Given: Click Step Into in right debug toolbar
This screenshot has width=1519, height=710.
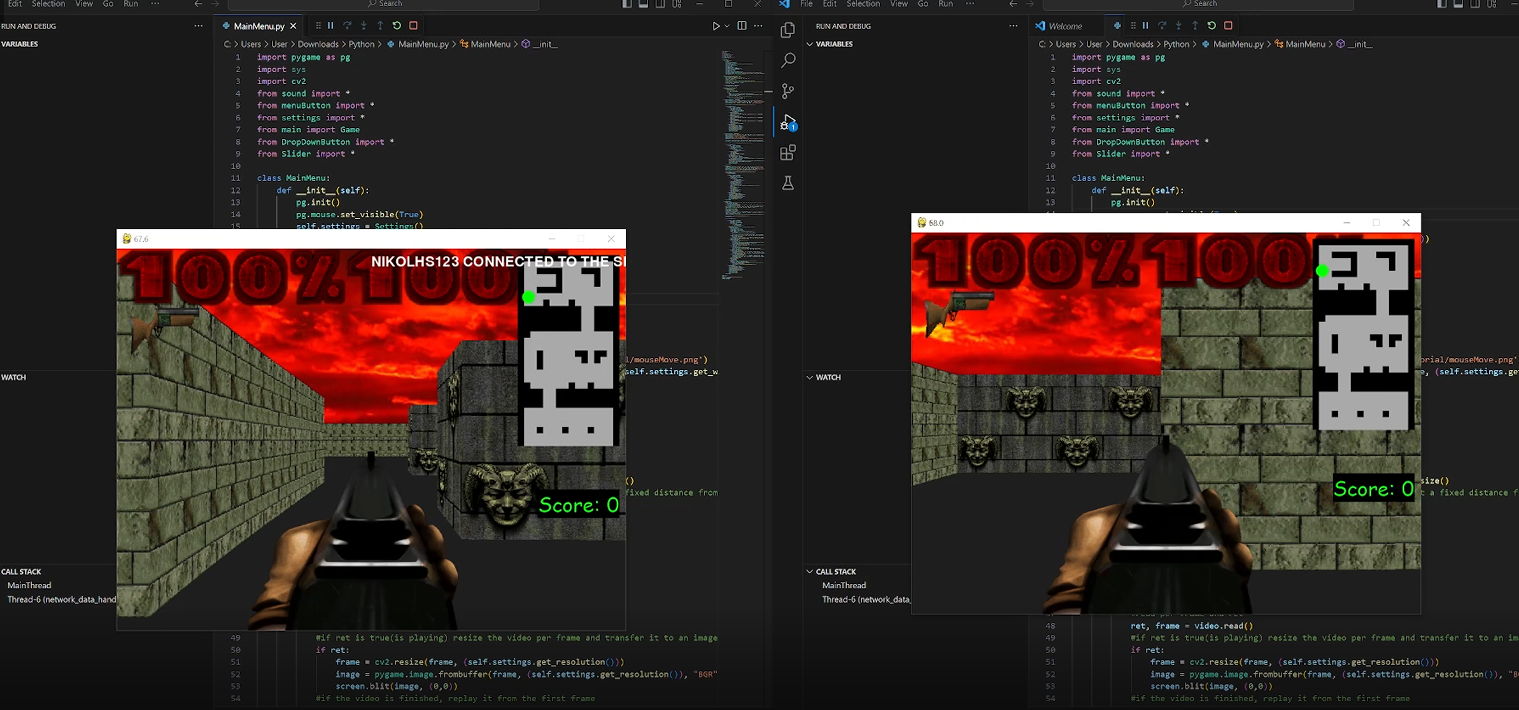Looking at the screenshot, I should pyautogui.click(x=1178, y=25).
